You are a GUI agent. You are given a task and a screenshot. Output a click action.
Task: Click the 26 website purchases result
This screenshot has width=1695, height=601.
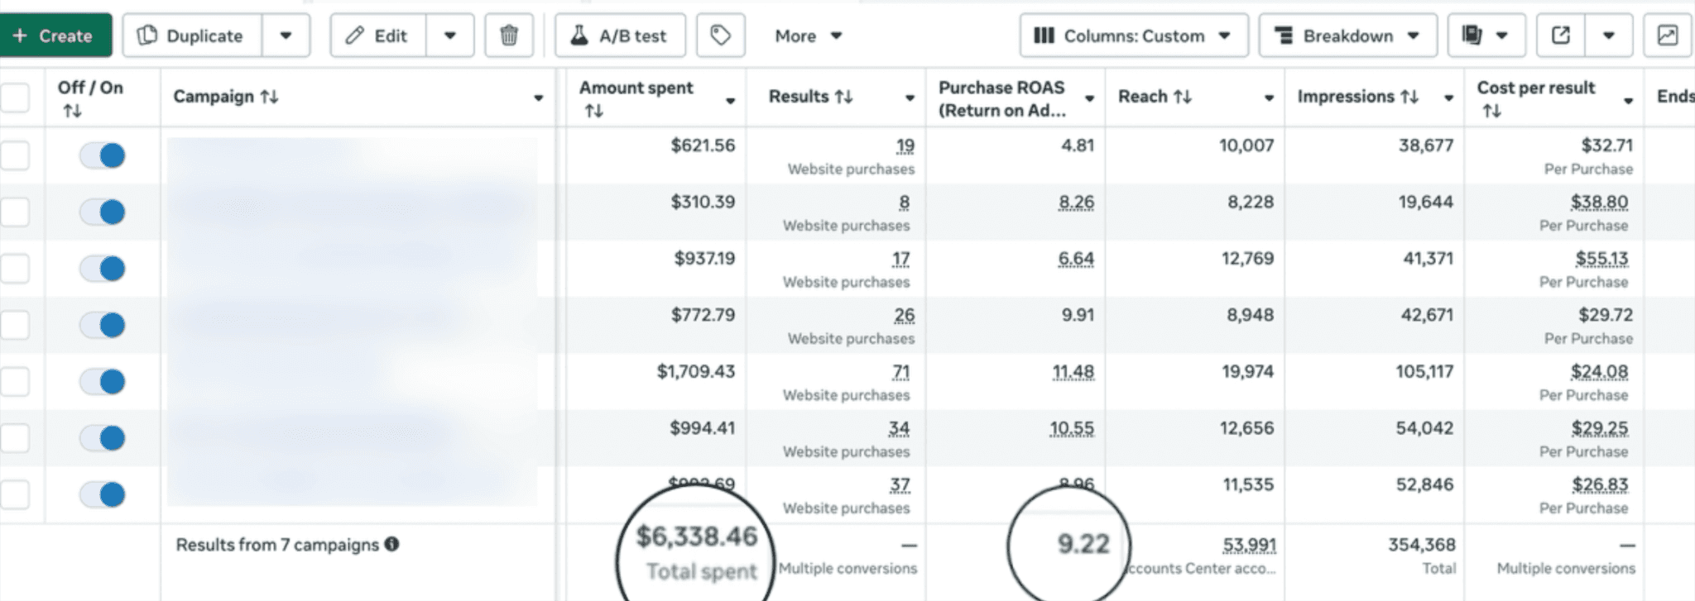click(905, 316)
